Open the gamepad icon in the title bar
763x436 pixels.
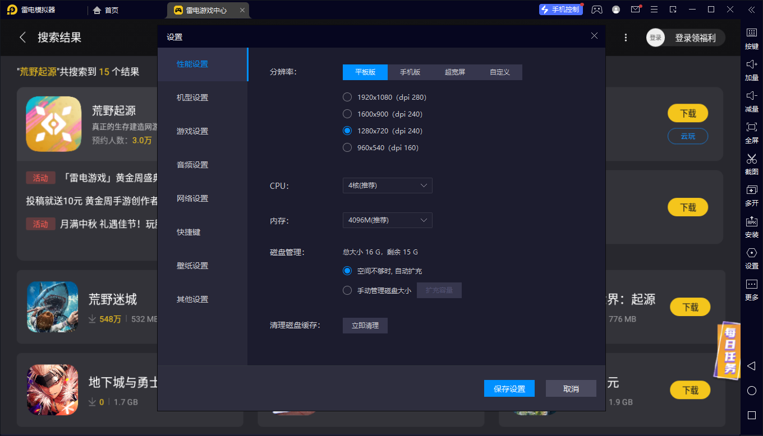click(596, 10)
